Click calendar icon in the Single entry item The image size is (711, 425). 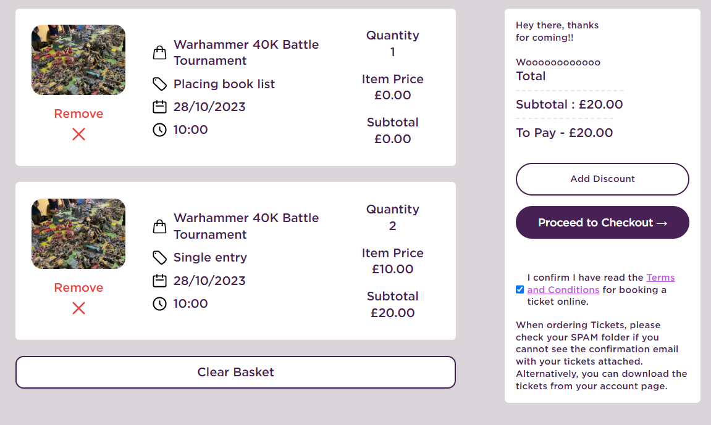159,281
